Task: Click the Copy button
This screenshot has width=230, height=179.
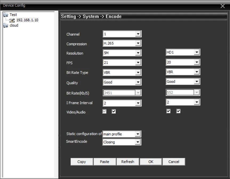Action: [x=82, y=162]
